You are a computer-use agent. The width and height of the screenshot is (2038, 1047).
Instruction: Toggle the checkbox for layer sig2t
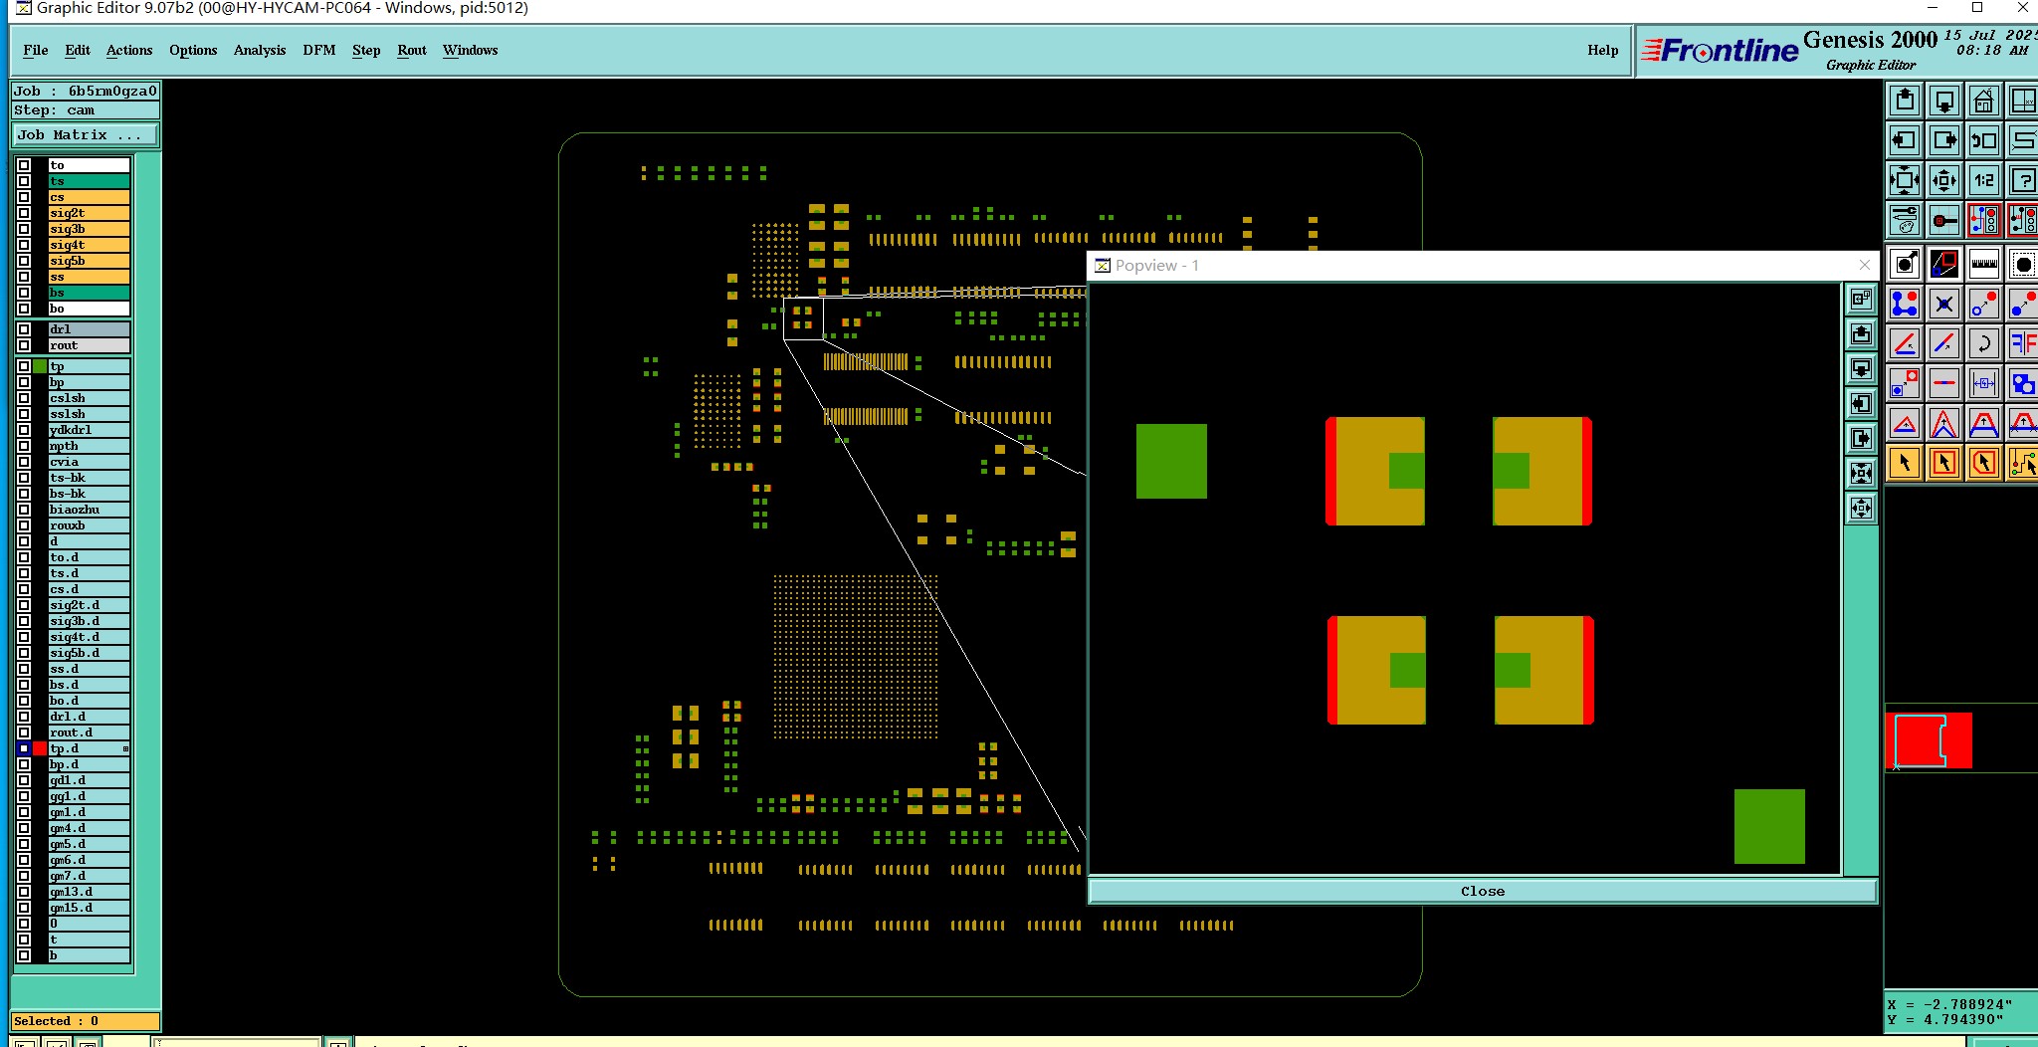pos(24,213)
